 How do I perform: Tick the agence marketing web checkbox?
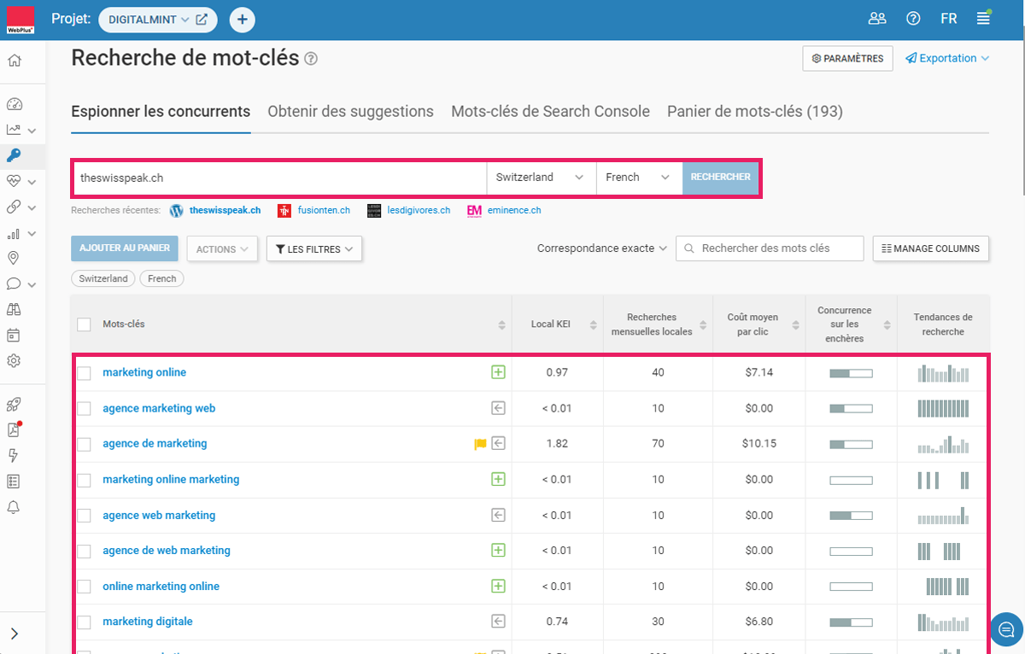(x=84, y=409)
